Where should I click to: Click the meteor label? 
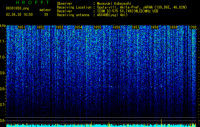[x=45, y=10]
